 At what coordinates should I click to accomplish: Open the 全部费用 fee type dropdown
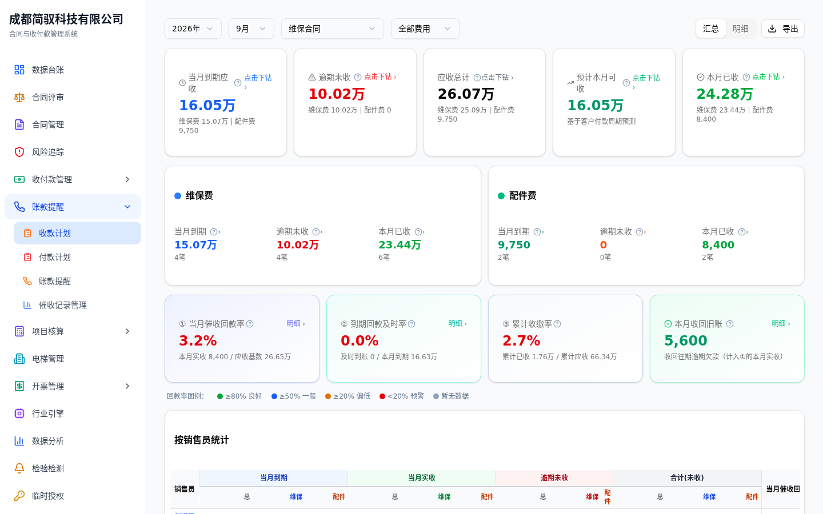pos(425,29)
